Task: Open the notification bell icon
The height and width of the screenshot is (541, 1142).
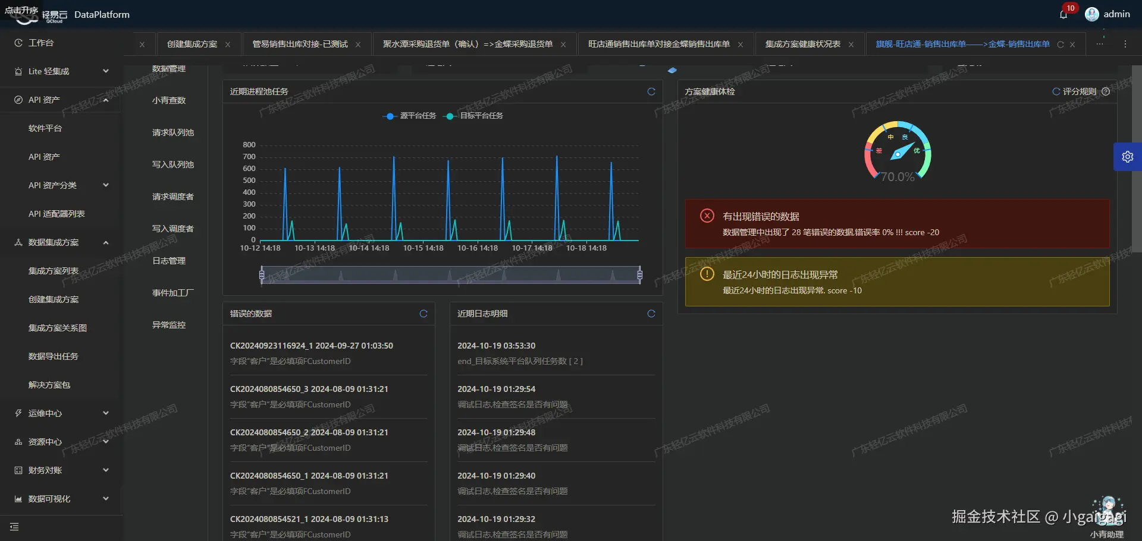Action: 1063,14
